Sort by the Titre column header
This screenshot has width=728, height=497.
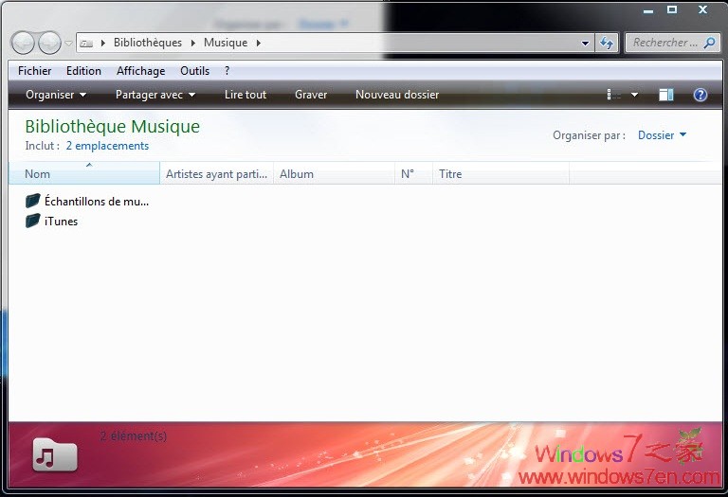click(500, 173)
